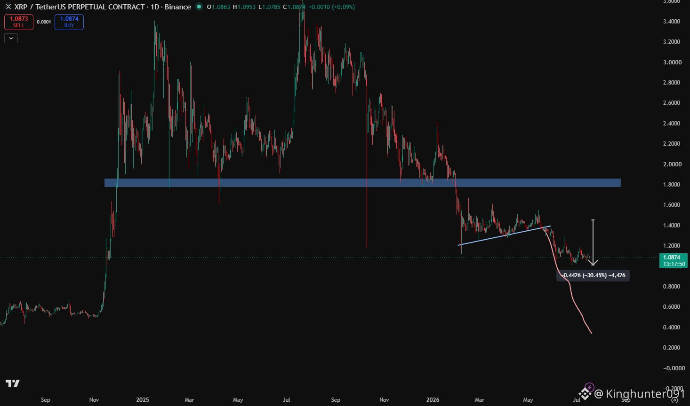The height and width of the screenshot is (406, 690).
Task: Click the 2.8000 price axis label
Action: click(672, 83)
